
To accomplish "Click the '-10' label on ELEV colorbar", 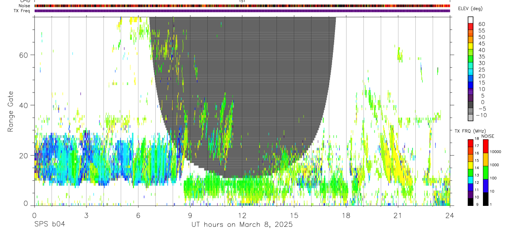I will pyautogui.click(x=481, y=115).
